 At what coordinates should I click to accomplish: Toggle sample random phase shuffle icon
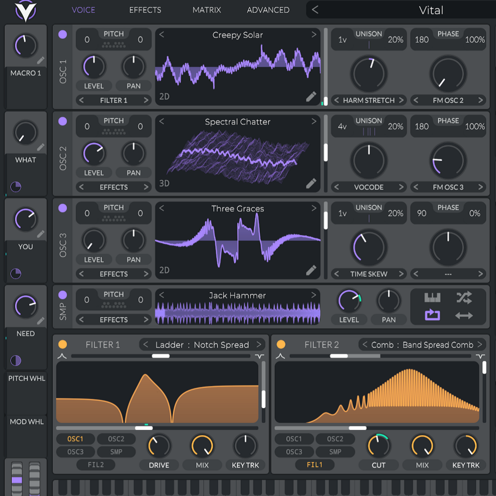464,298
